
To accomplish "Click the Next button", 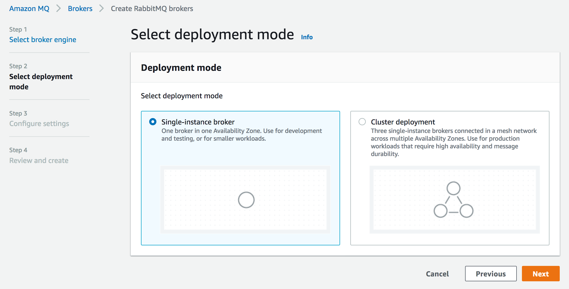I will 540,274.
